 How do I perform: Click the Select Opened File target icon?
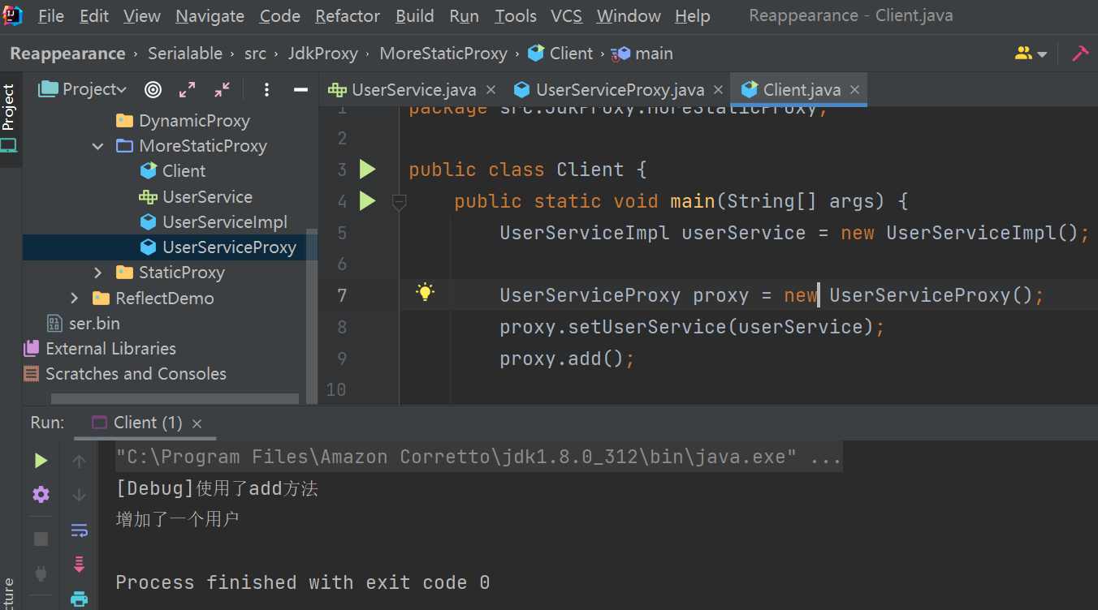[153, 89]
